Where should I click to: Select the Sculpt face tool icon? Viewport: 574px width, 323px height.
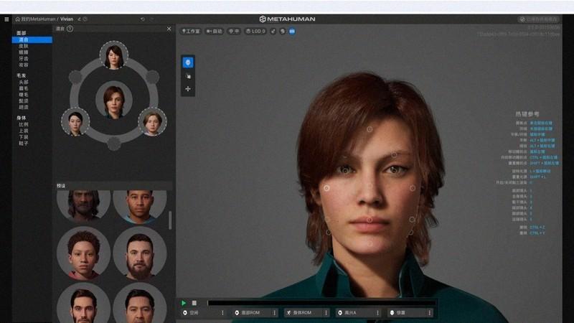[x=188, y=62]
